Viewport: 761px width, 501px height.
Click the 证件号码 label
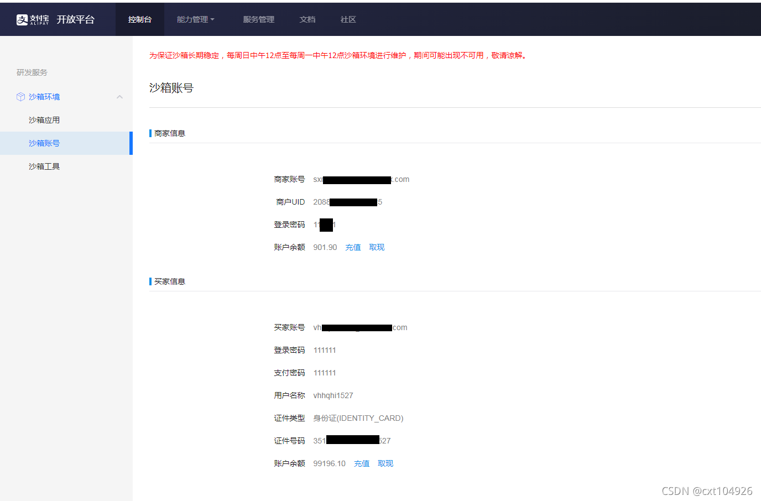pos(289,441)
